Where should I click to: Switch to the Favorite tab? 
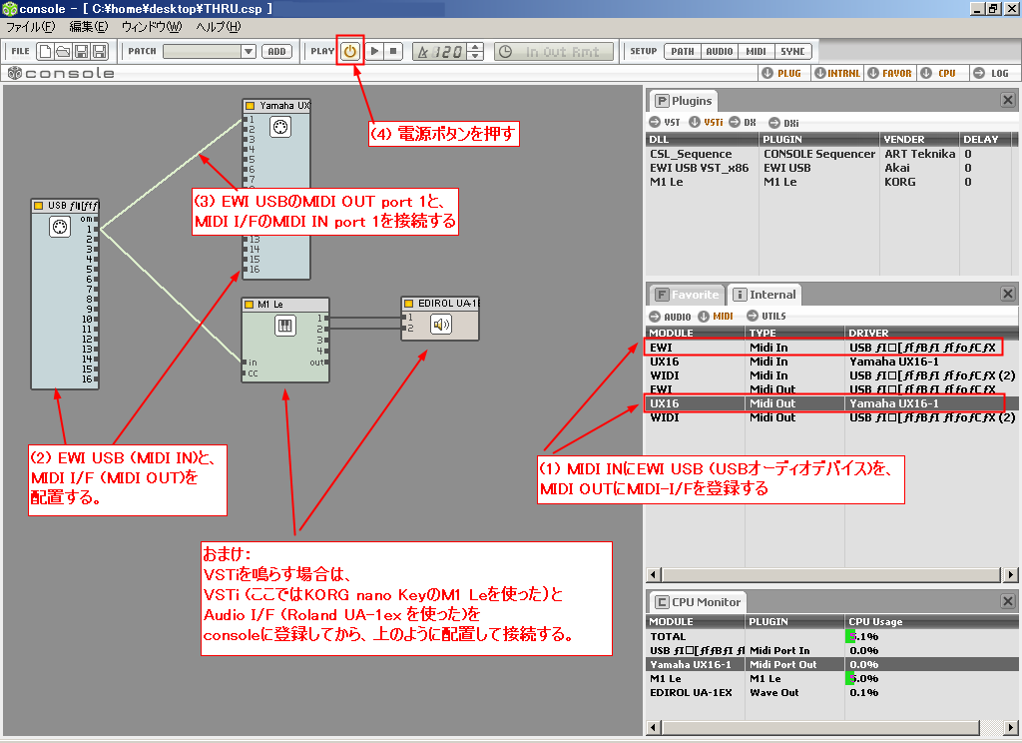687,295
